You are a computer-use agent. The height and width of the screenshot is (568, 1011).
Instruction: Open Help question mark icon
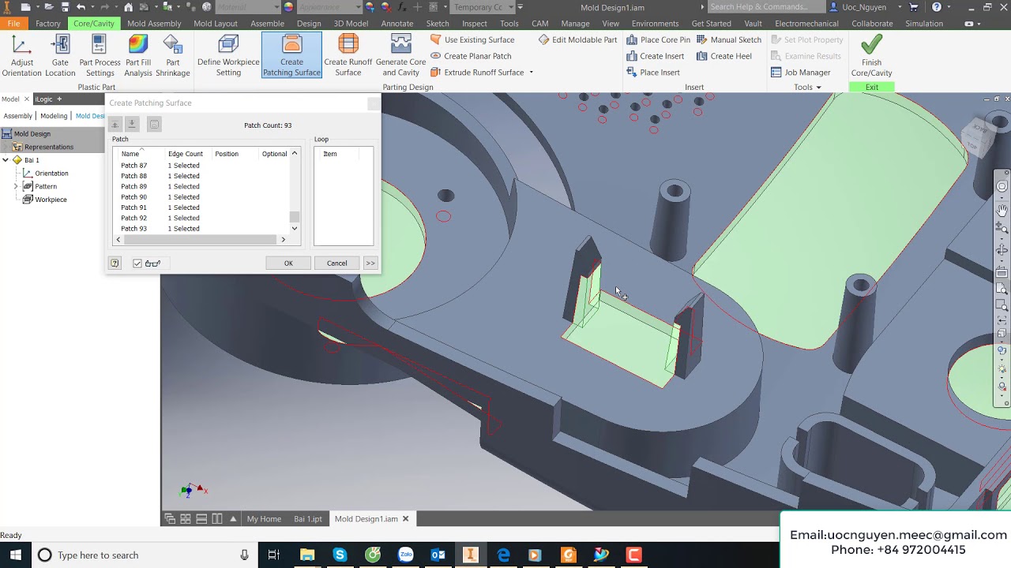937,7
